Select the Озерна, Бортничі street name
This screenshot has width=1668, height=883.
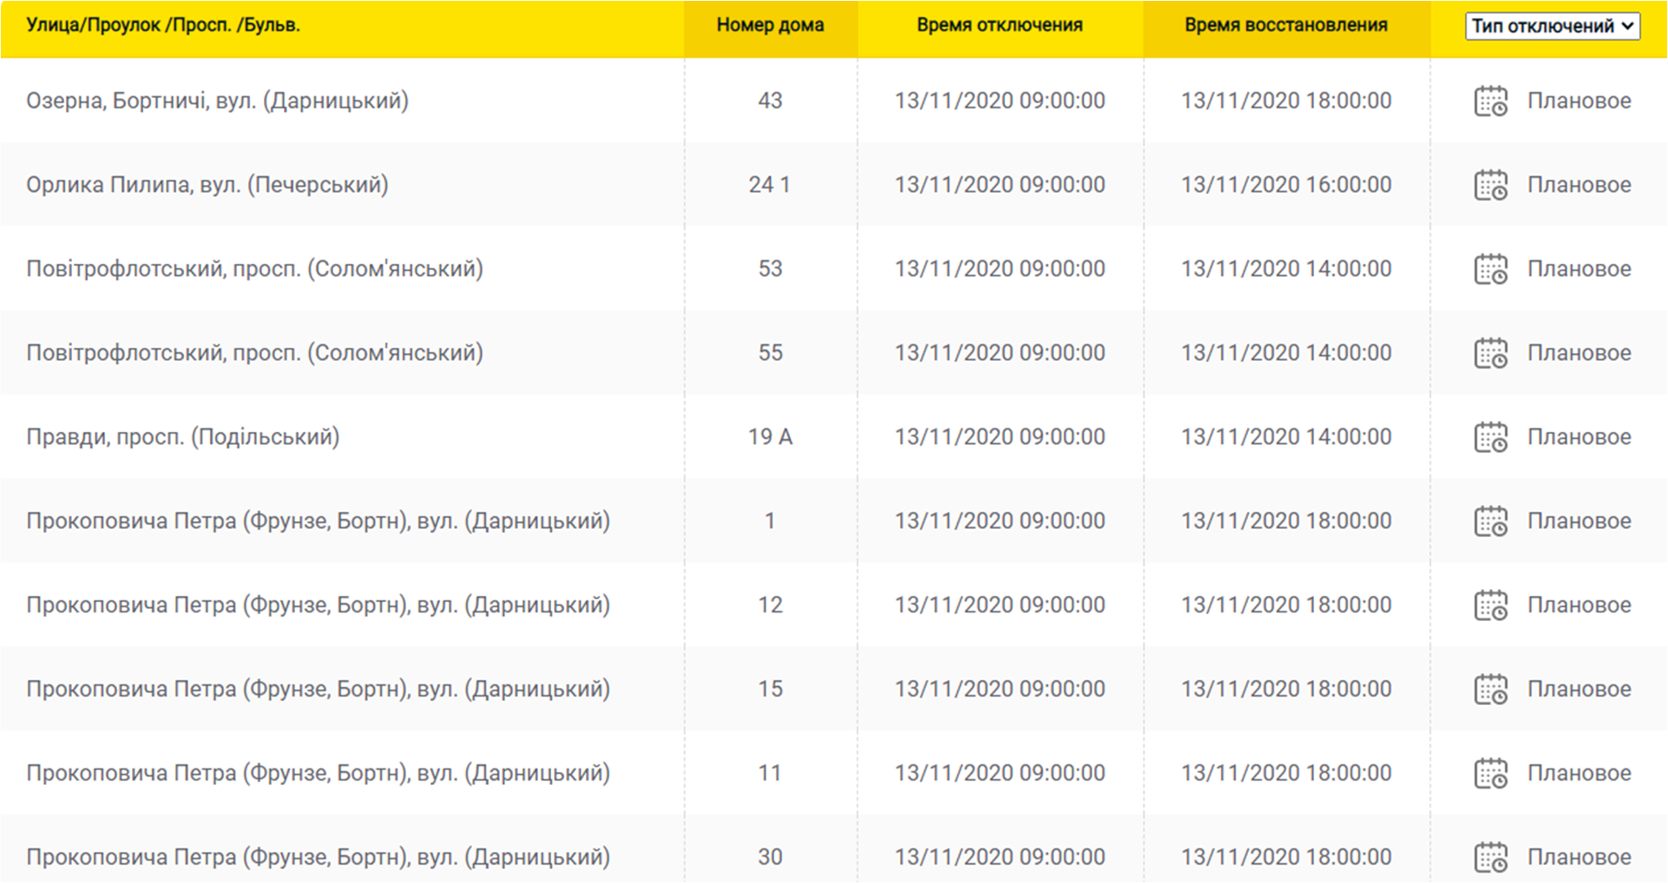click(217, 101)
